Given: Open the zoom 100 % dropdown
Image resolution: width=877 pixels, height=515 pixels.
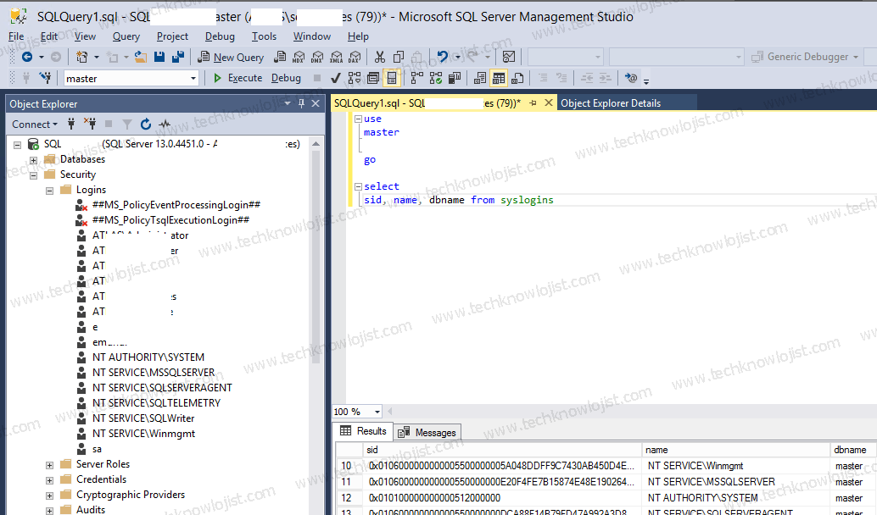Looking at the screenshot, I should [377, 412].
